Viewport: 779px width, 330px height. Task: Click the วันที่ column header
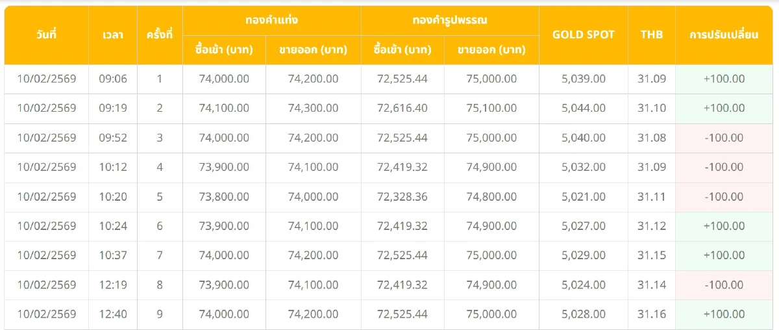47,35
